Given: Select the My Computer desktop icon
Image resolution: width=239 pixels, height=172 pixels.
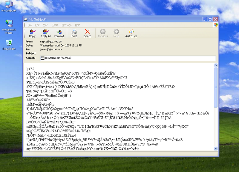Looking at the screenshot, I should pyautogui.click(x=9, y=6).
